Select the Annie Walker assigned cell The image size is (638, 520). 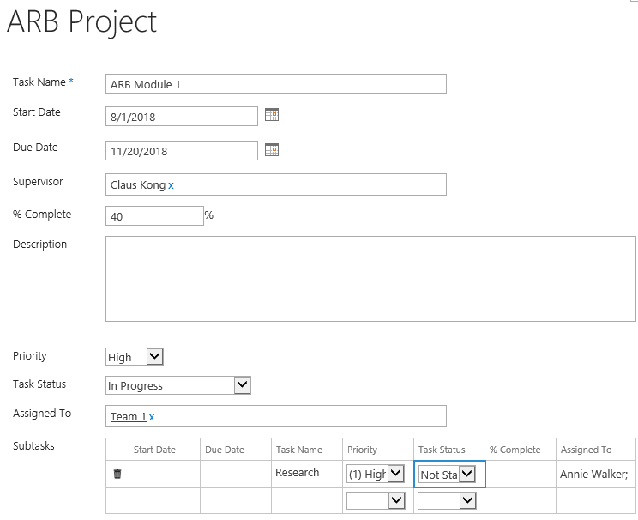[596, 474]
